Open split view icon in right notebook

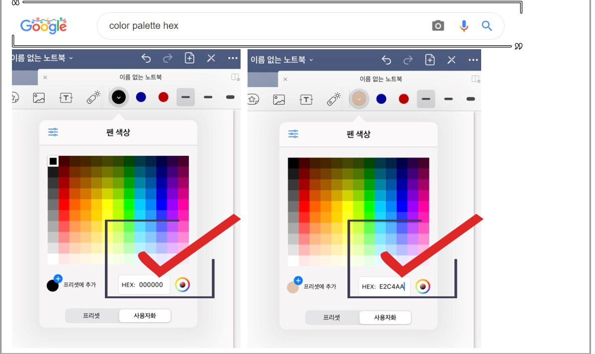[x=475, y=79]
